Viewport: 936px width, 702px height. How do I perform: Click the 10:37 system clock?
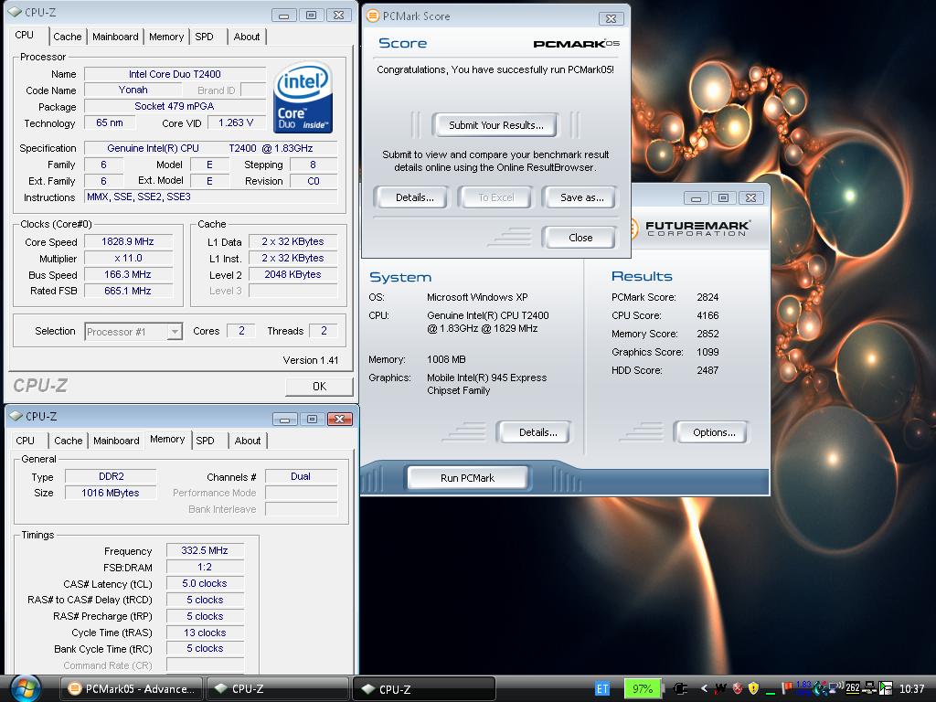click(x=911, y=689)
